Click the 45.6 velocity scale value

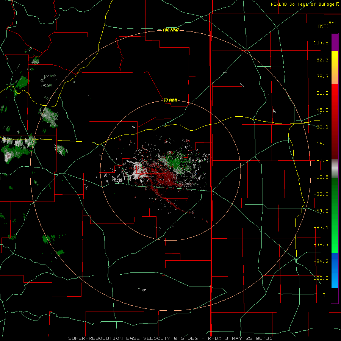click(322, 110)
